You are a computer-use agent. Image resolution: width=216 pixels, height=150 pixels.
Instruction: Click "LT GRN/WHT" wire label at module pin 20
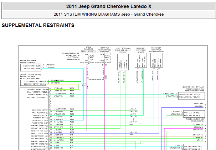tap(58, 138)
